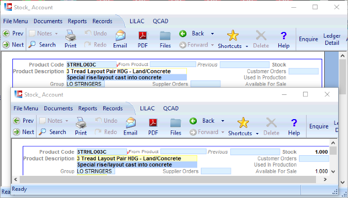This screenshot has height=198, width=348.
Task: Select QCAD tab in front window
Action: tap(171, 108)
